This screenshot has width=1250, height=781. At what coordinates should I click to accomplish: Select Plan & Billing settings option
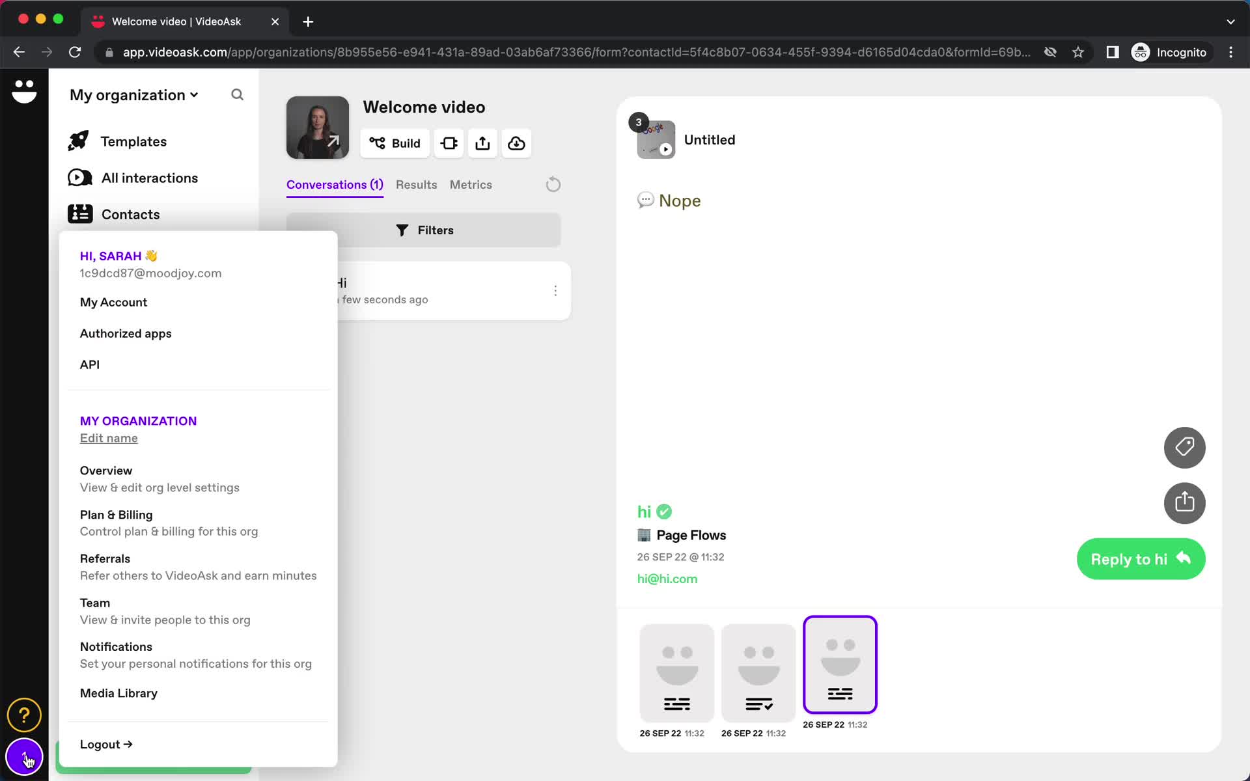[116, 514]
